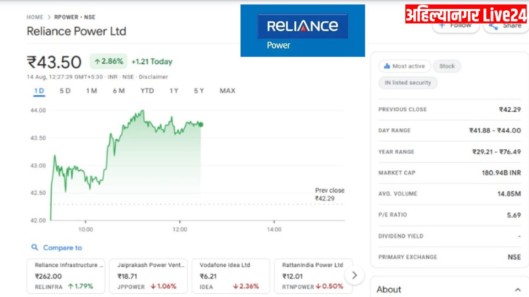Show YTD chart range

pos(147,91)
